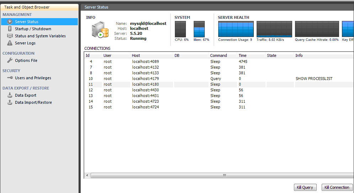Sort connections by the Command column header
Screen dimensions: 354x193
(x=218, y=55)
